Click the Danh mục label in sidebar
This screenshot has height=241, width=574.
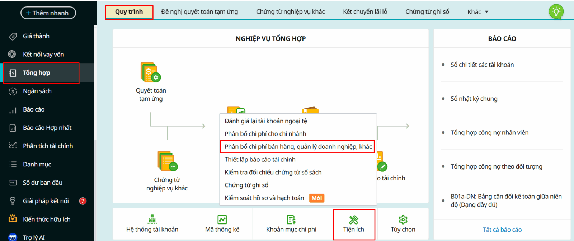tap(37, 164)
